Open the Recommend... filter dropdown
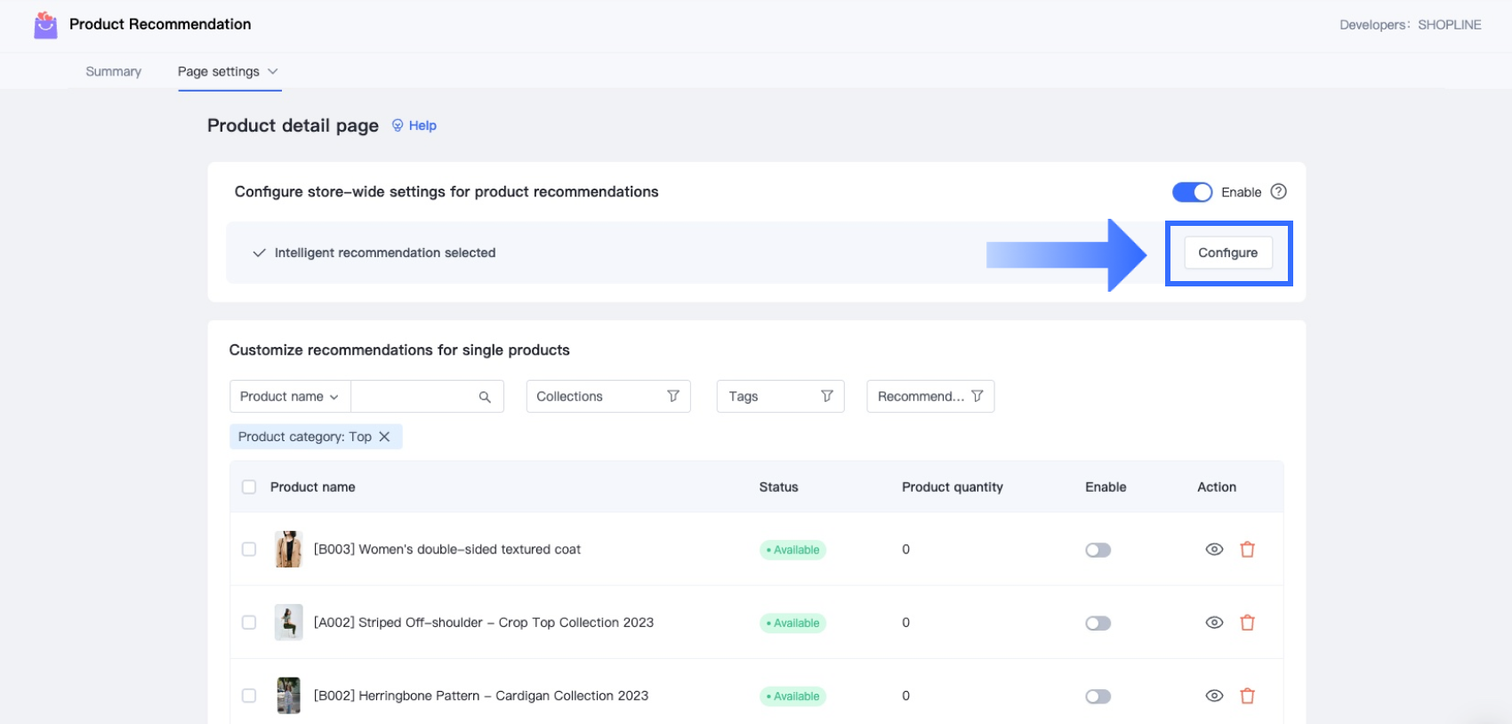Image resolution: width=1512 pixels, height=724 pixels. pyautogui.click(x=930, y=397)
